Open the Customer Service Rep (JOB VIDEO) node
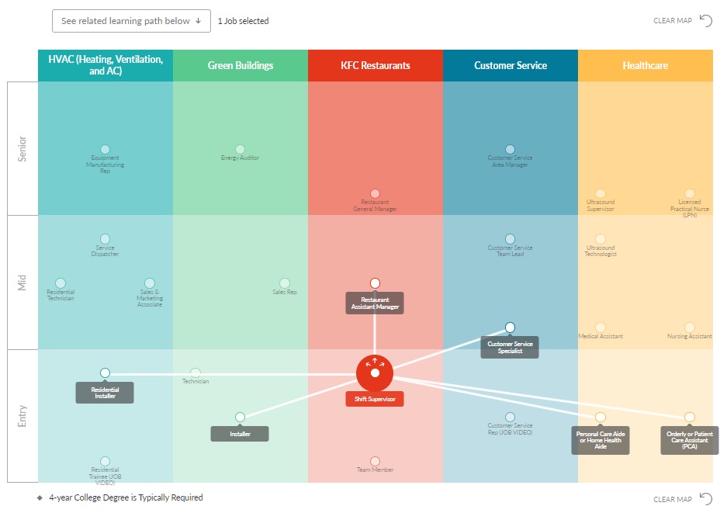 [510, 417]
